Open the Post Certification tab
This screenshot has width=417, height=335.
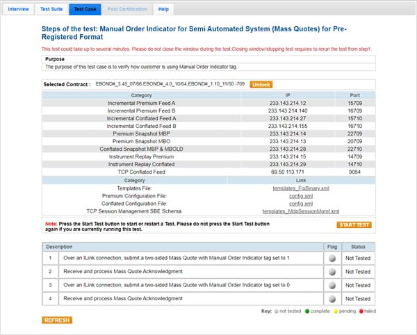[x=127, y=9]
